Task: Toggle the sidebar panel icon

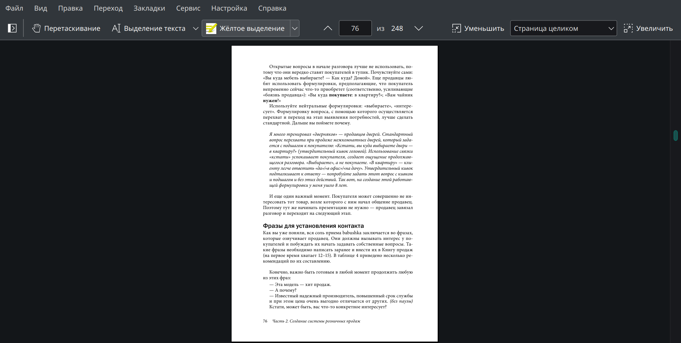Action: point(12,28)
